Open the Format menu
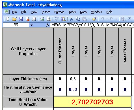Screen dimensions: 134x110 pyautogui.click(x=59, y=12)
